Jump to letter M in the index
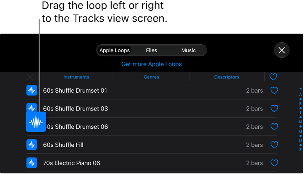This screenshot has width=304, height=174. point(300,122)
